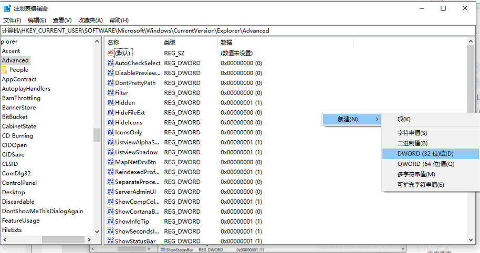This screenshot has height=253, width=480.
Task: Select the FileExts key
Action: click(12, 230)
